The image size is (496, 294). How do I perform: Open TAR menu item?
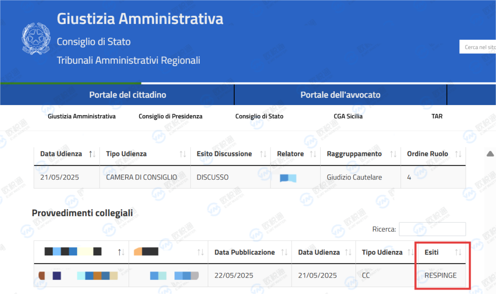click(437, 116)
